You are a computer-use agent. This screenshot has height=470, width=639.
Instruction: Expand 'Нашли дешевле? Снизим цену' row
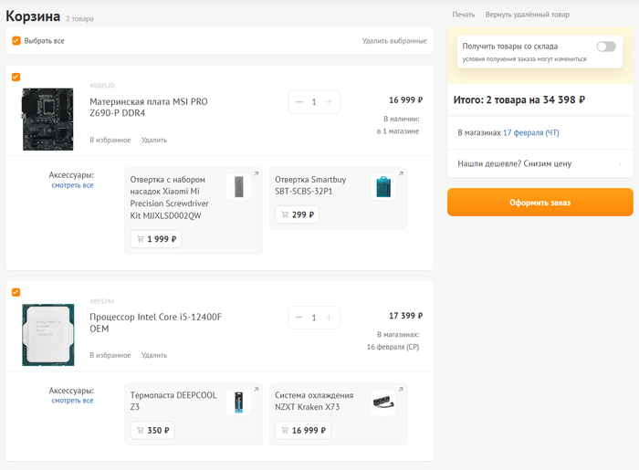pos(539,163)
